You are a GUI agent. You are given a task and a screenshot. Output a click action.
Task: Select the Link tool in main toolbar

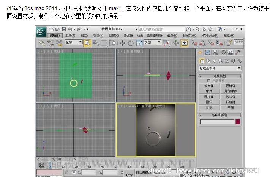(x=42, y=43)
